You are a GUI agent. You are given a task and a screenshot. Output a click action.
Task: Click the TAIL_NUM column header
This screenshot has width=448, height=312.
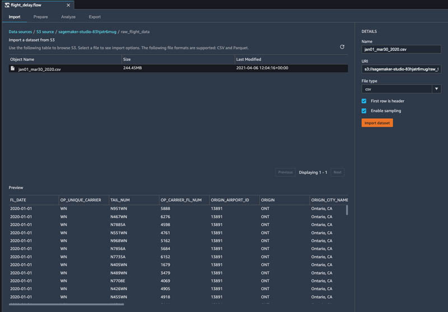point(120,200)
